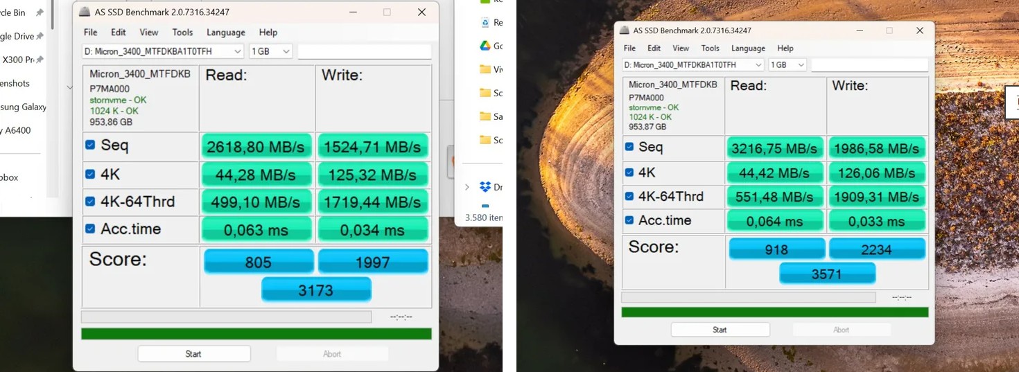This screenshot has width=1019, height=372.
Task: Toggle 4K checkbox in window with 44,28 MB/s
Action: pyautogui.click(x=90, y=174)
